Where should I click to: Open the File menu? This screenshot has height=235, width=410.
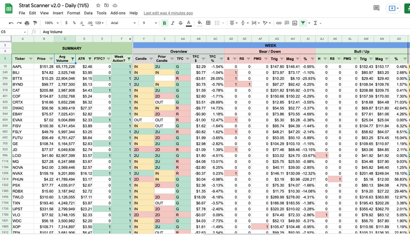22,13
